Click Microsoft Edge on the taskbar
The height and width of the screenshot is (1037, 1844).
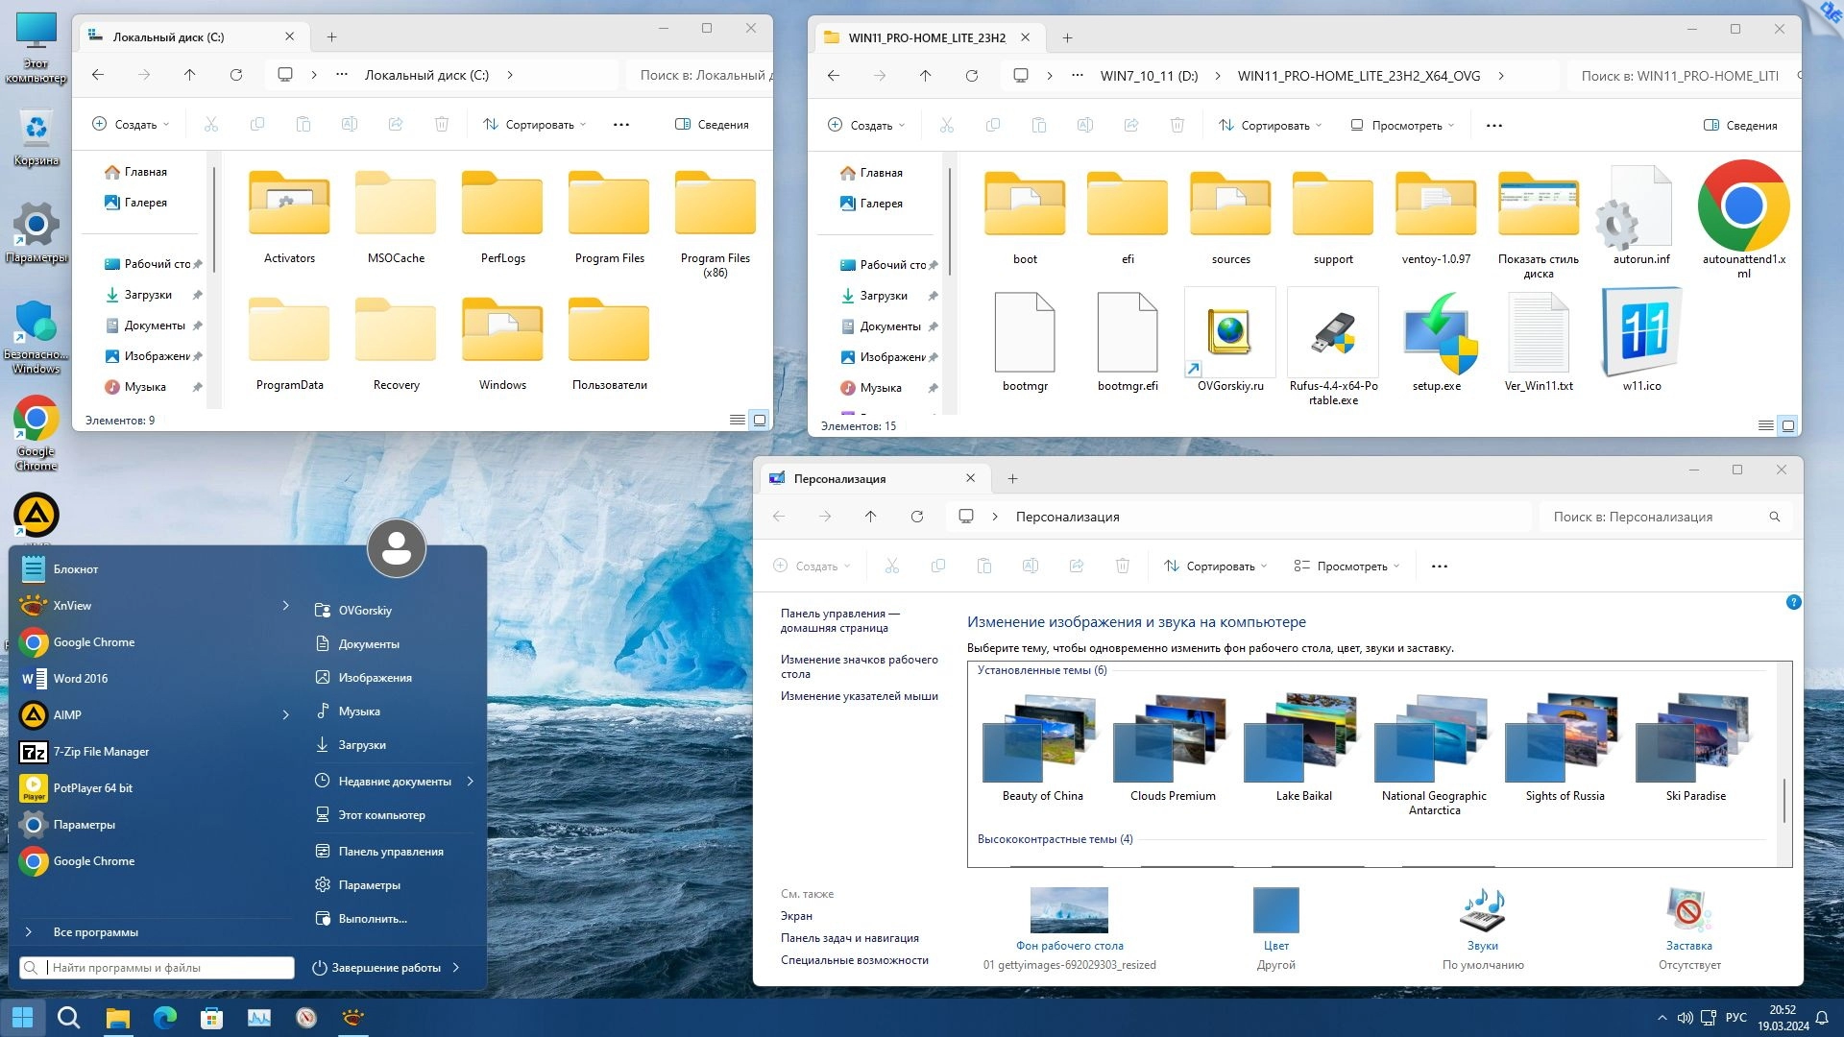pos(165,1018)
